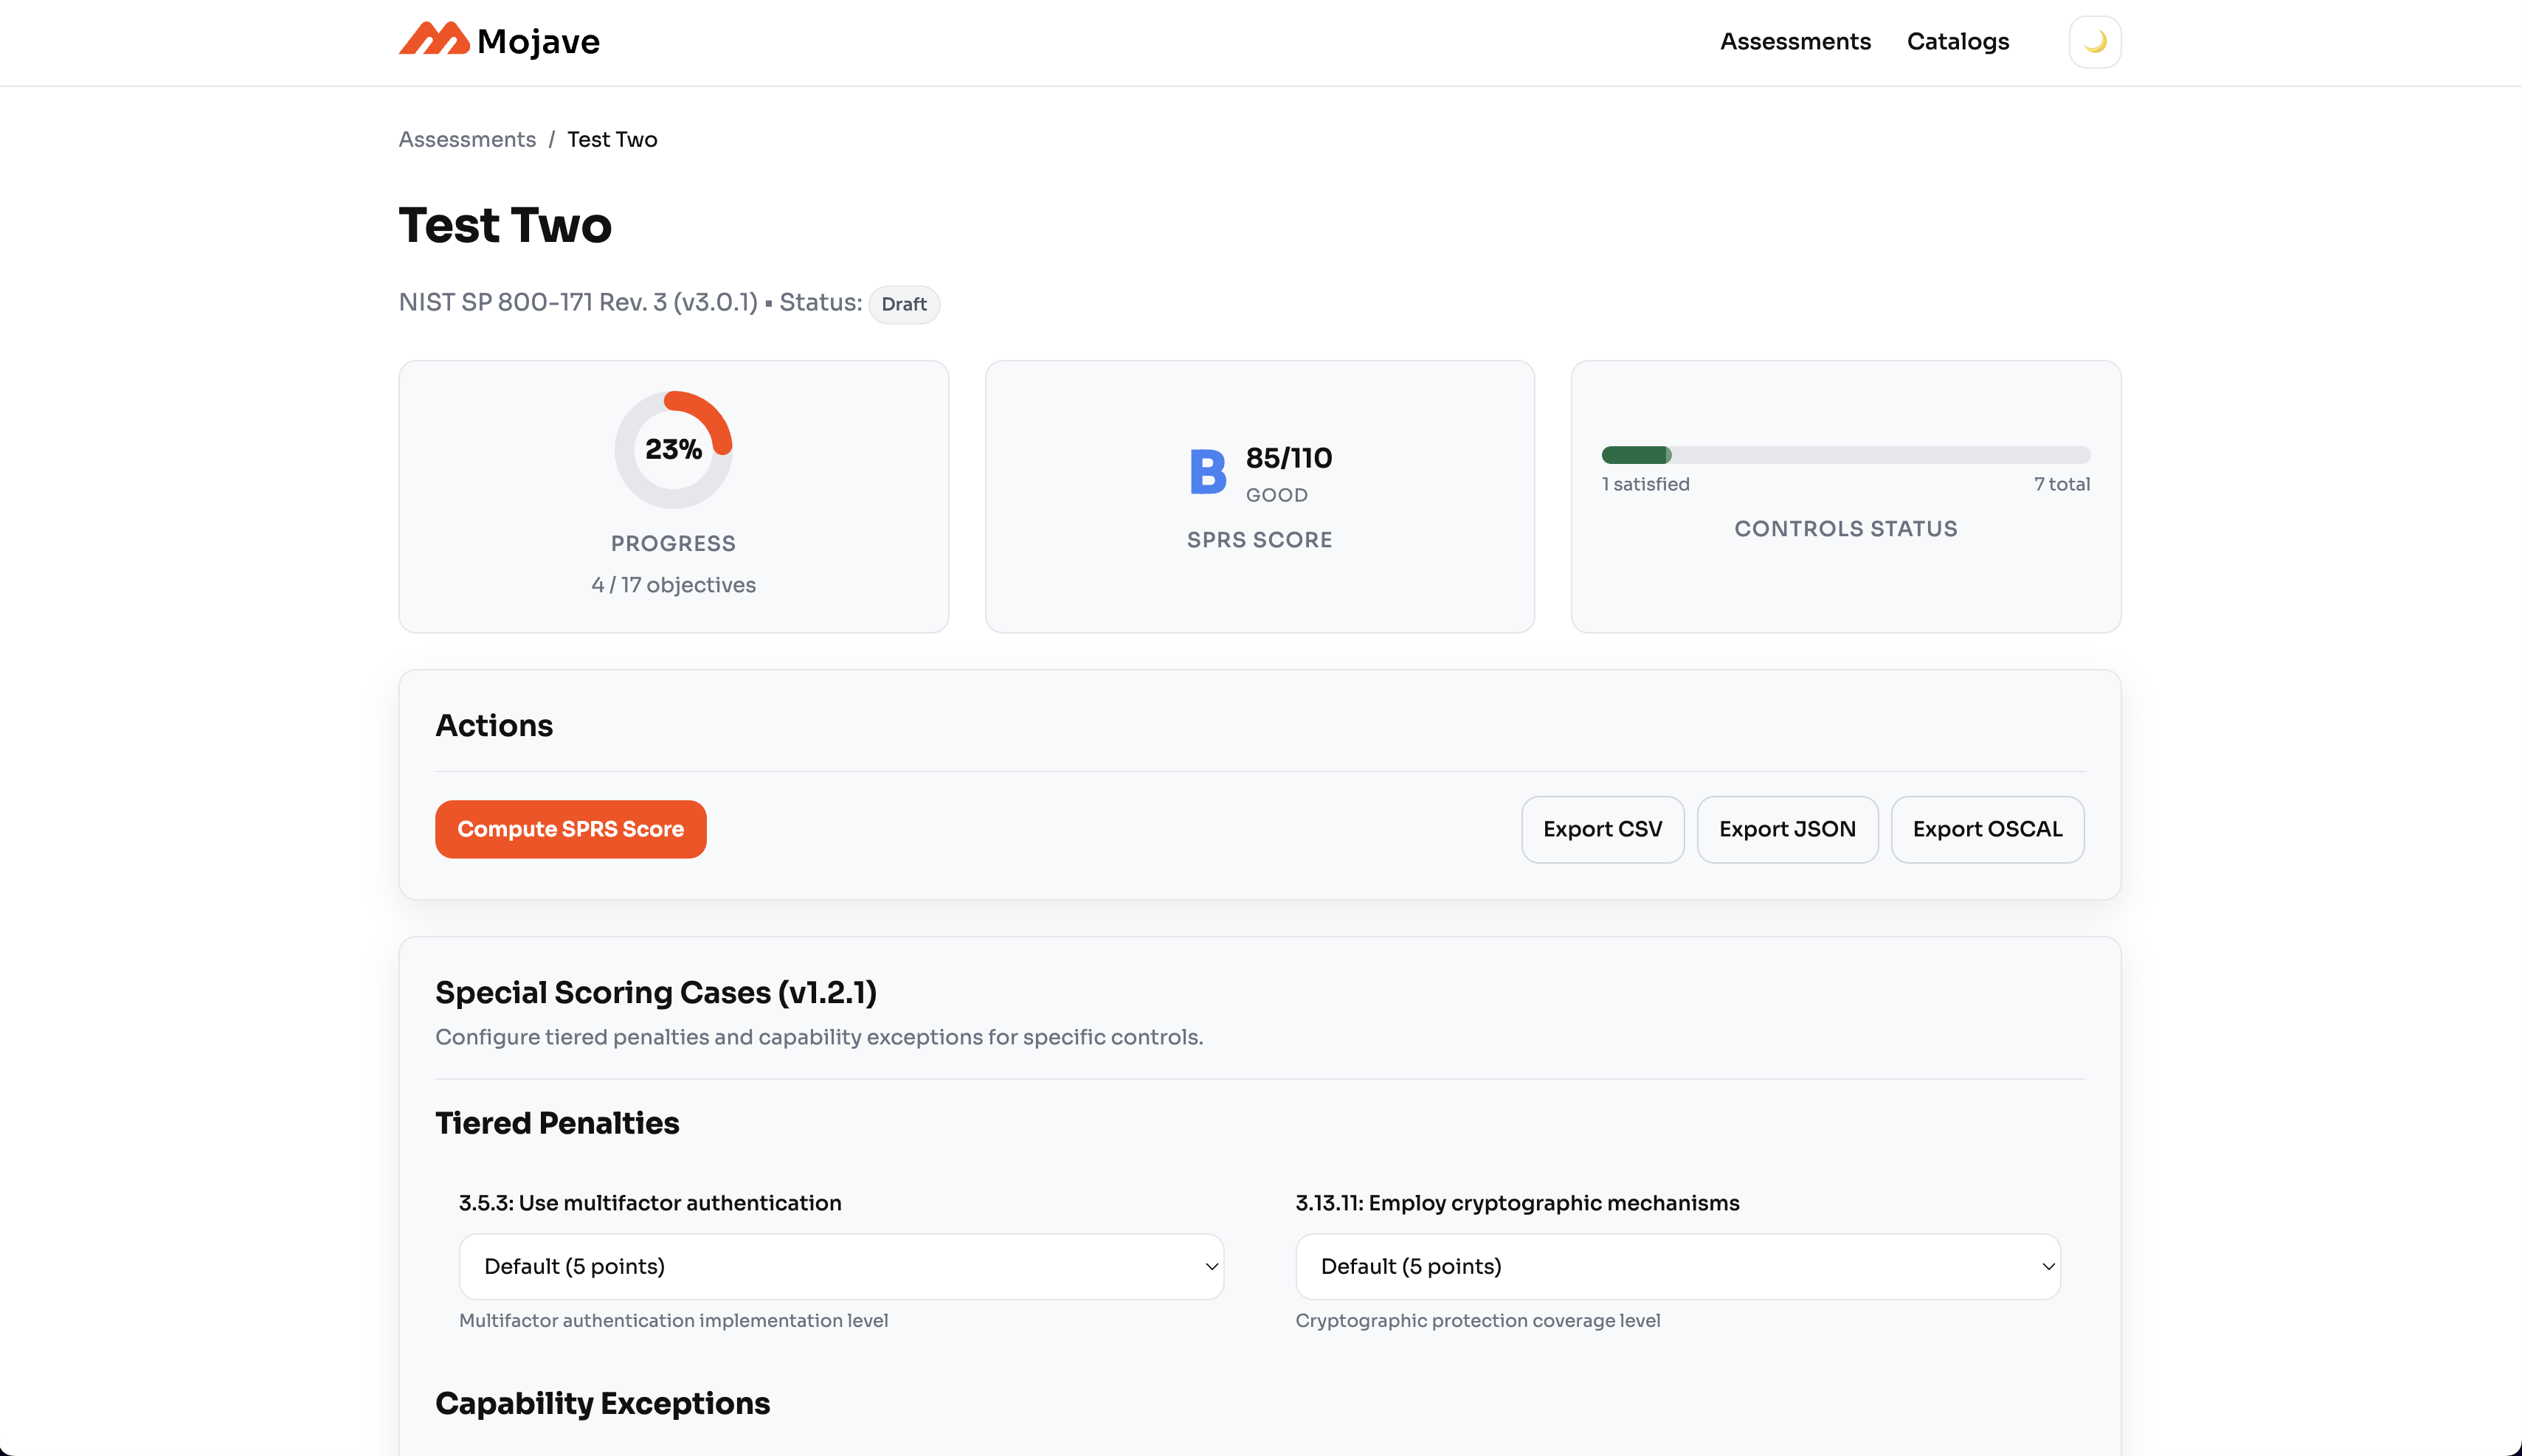Toggle dark mode with the moon icon
Screen dimensions: 2522x1456
[x=2094, y=42]
